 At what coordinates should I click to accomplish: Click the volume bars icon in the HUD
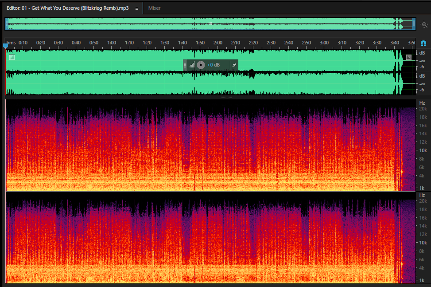pos(191,65)
